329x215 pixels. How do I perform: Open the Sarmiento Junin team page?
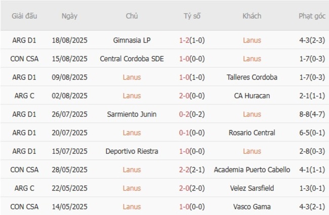coord(132,115)
